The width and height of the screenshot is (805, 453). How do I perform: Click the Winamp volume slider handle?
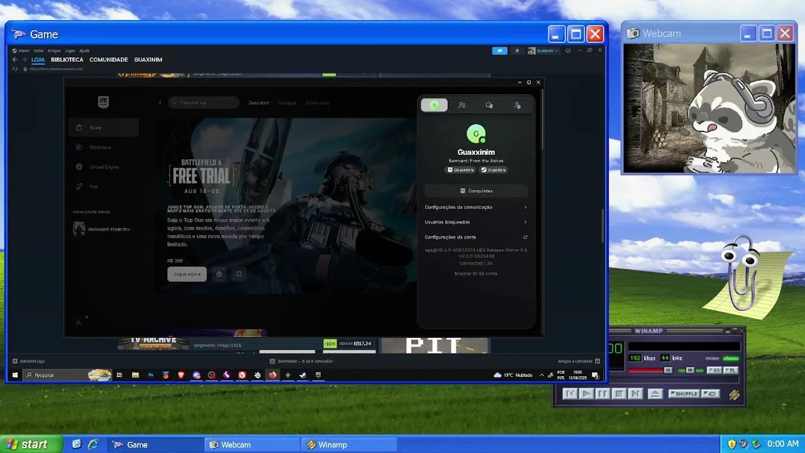click(x=668, y=371)
